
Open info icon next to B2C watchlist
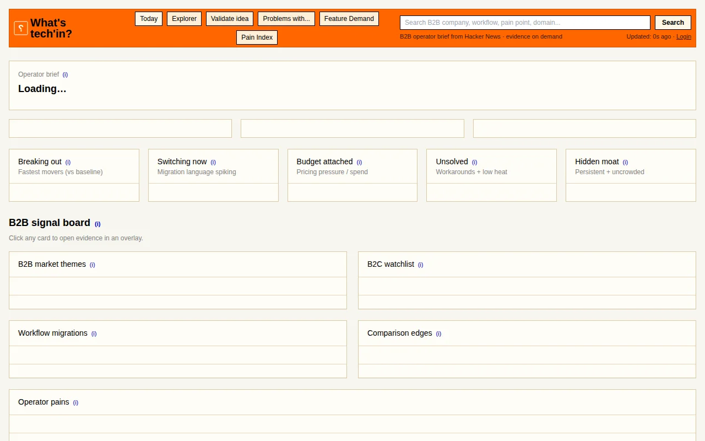421,265
